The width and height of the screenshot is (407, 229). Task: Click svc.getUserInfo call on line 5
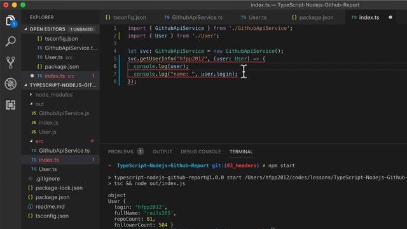pyautogui.click(x=151, y=59)
